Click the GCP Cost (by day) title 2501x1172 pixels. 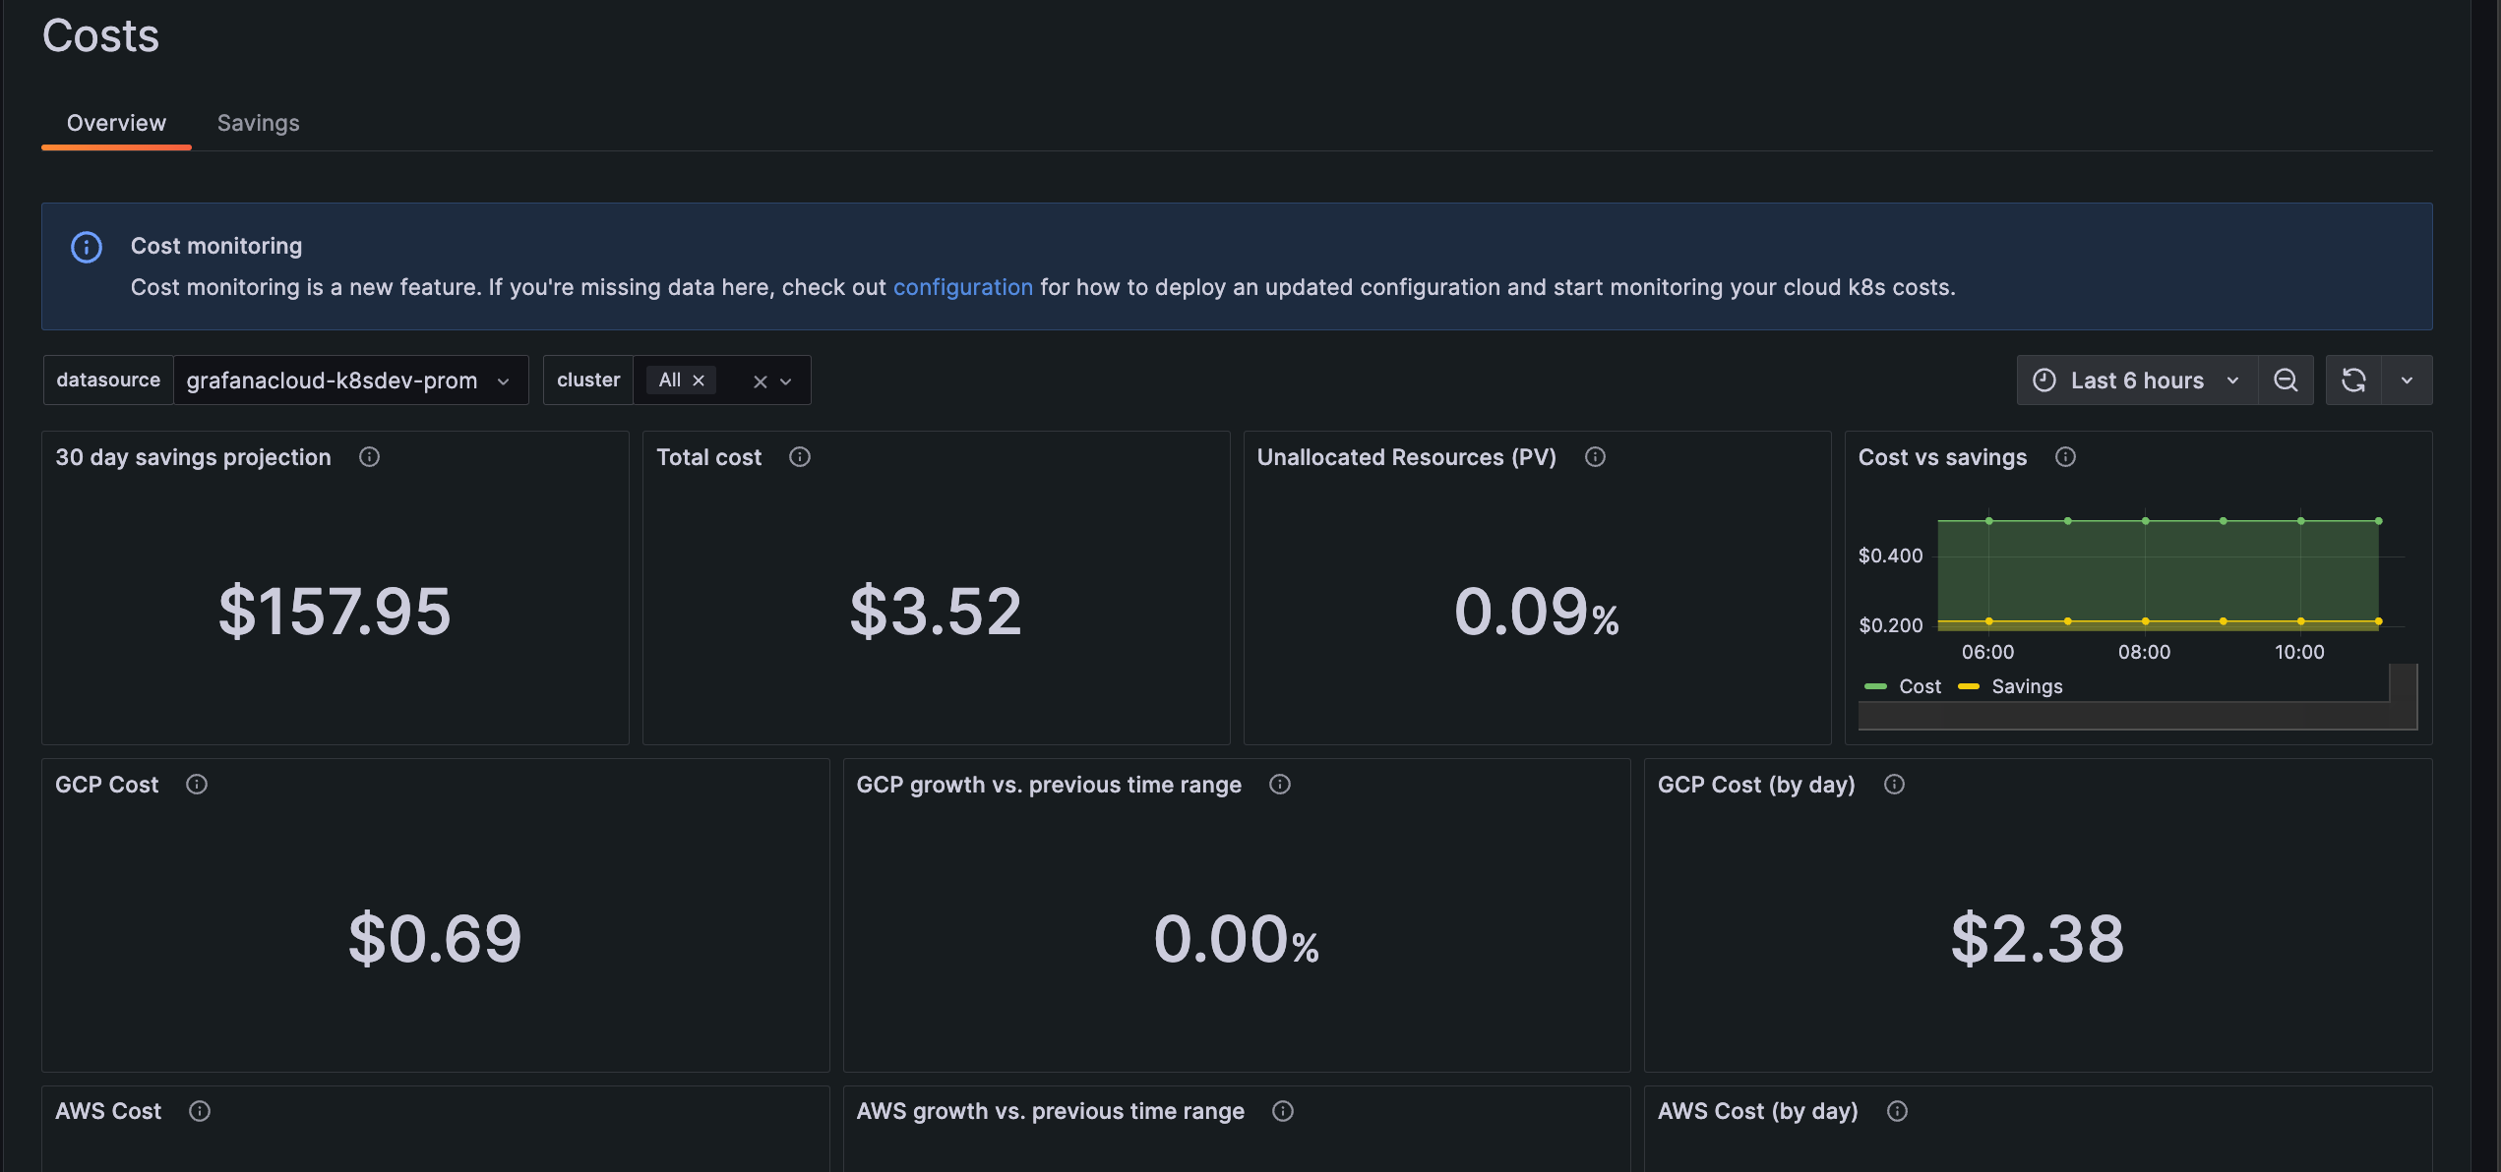click(x=1756, y=785)
